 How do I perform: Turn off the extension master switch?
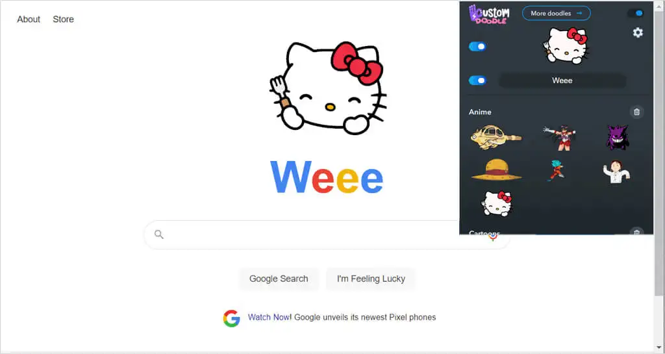point(635,13)
